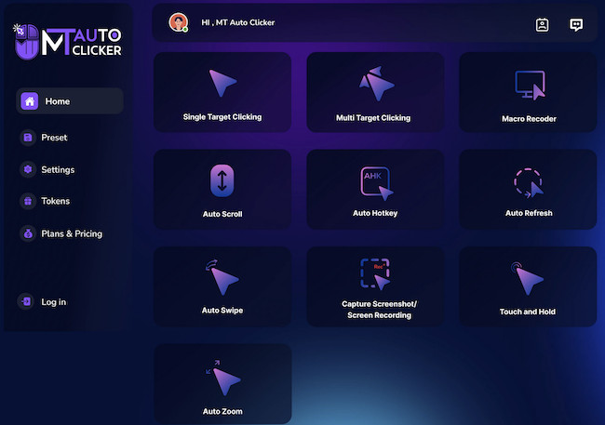Click the Home house icon in sidebar
Screen dimensions: 605x425
coord(30,101)
